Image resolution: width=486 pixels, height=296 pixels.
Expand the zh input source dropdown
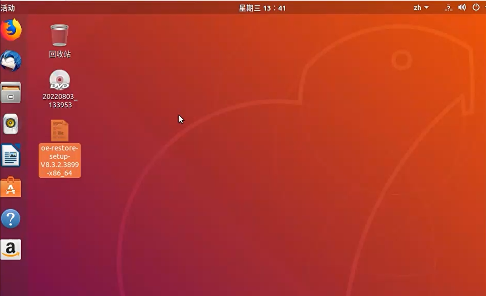421,8
